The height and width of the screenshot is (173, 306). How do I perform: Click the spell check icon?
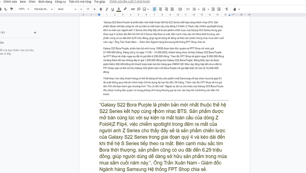click(6, 9)
